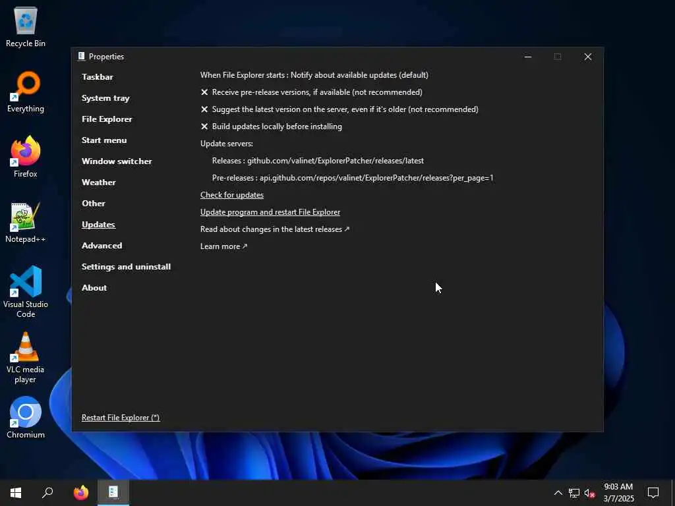Open Firefox desktop shortcut
This screenshot has width=675, height=506.
click(26, 157)
